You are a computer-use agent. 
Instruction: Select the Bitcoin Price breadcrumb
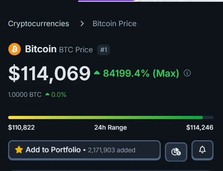(114, 24)
